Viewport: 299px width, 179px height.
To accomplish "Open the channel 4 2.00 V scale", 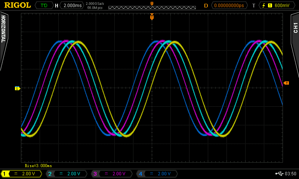I will pos(164,174).
